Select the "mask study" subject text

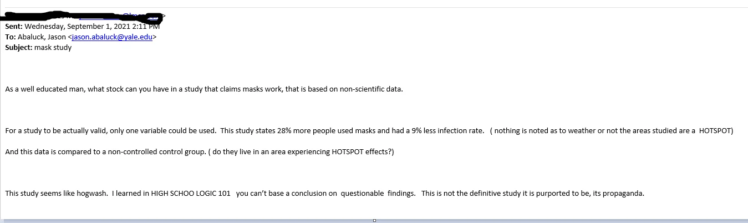[53, 47]
